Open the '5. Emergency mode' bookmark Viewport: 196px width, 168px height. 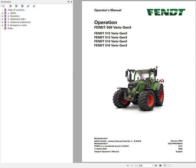(x=17, y=25)
